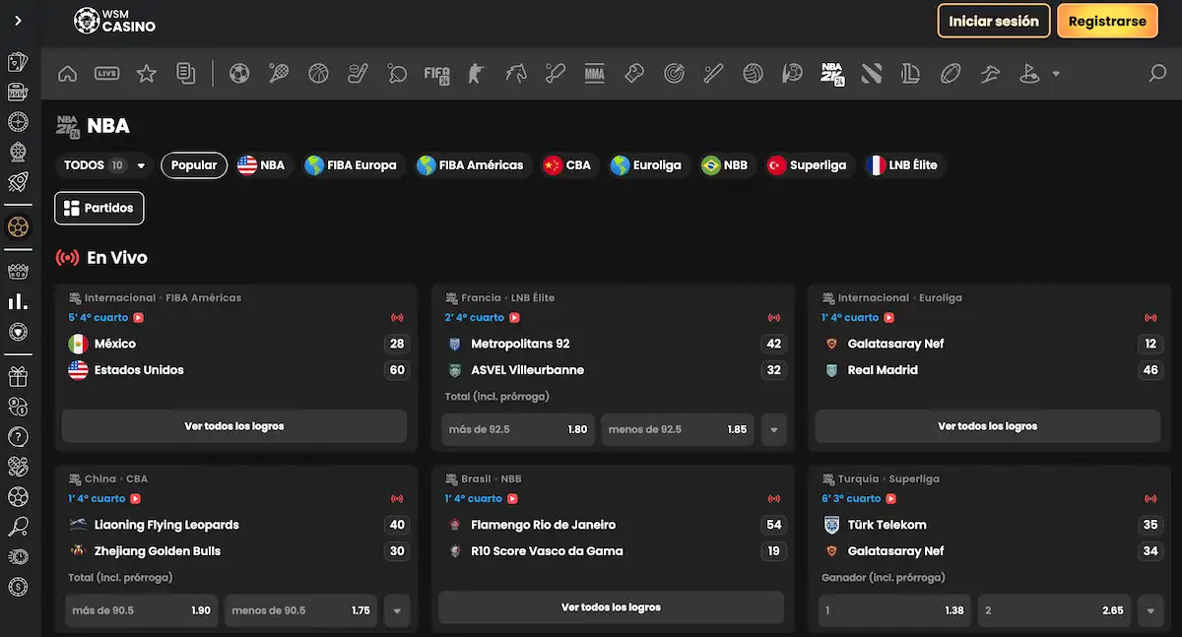The width and height of the screenshot is (1182, 637).
Task: Click Iniciar sesión button
Action: [994, 21]
